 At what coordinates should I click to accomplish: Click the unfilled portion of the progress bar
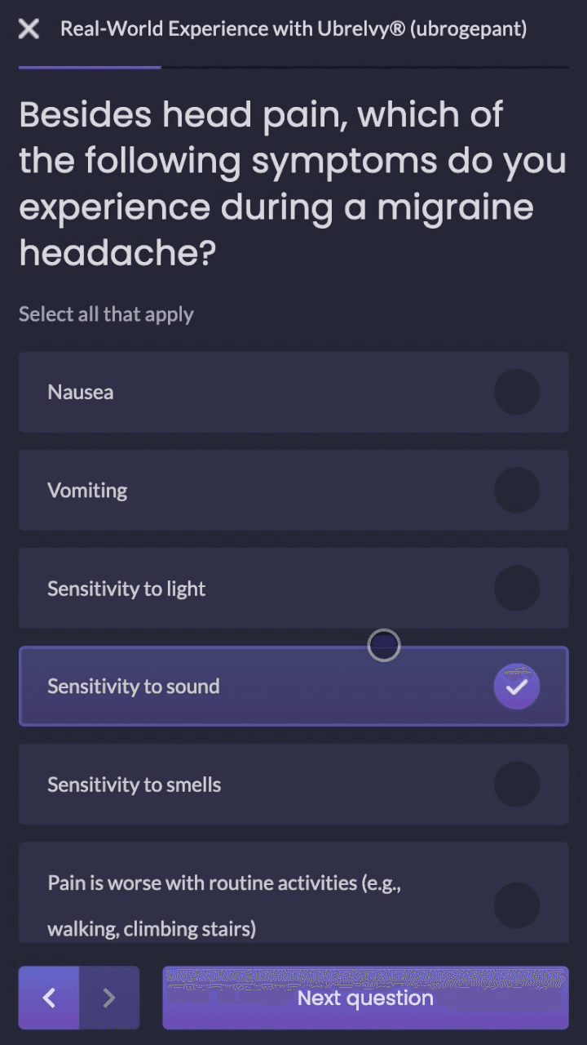pos(367,64)
